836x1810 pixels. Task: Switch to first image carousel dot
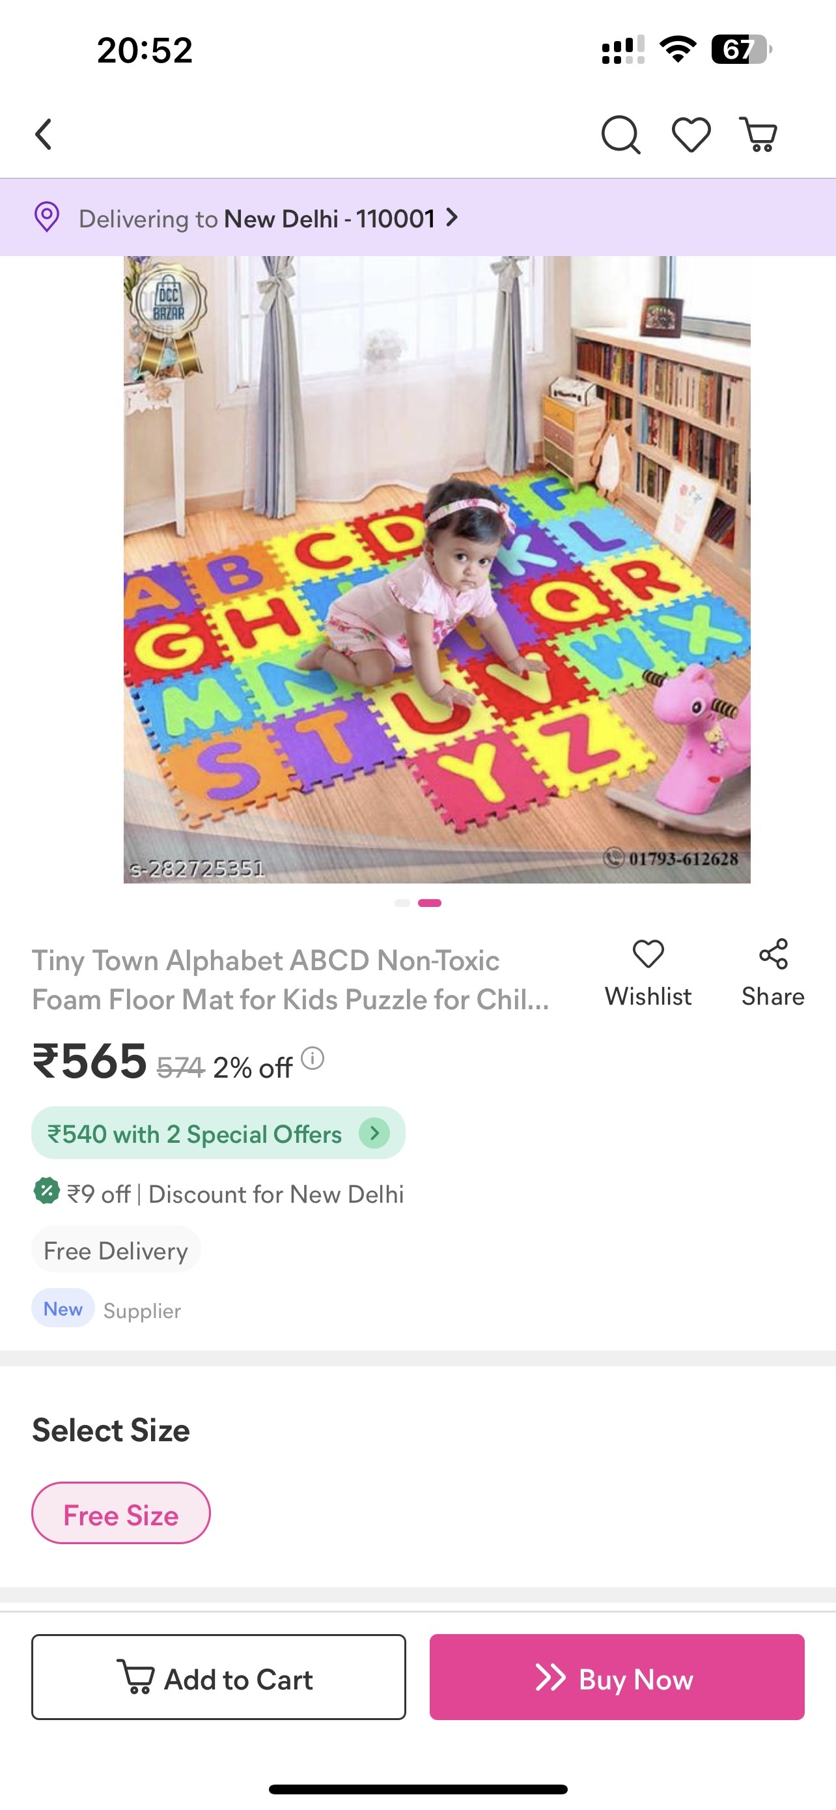coord(402,903)
